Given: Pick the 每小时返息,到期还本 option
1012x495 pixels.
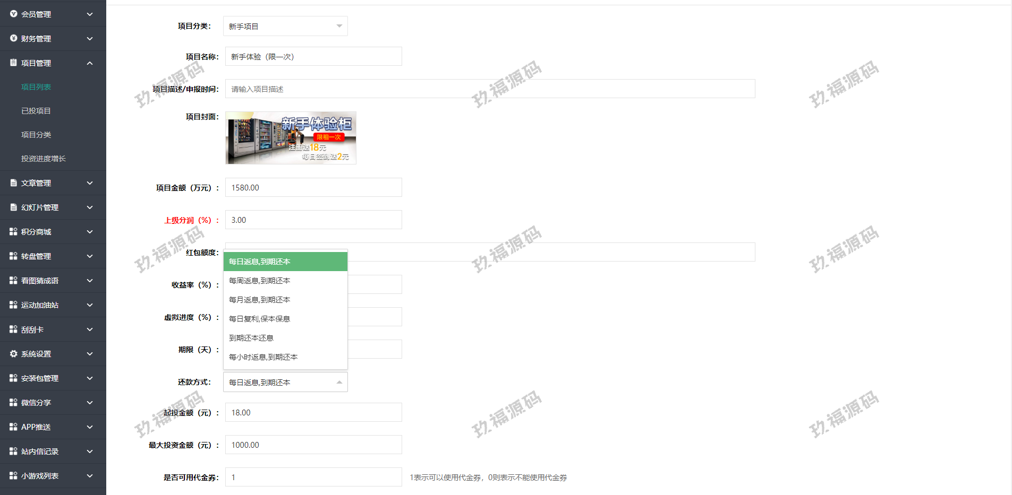Looking at the screenshot, I should [263, 357].
